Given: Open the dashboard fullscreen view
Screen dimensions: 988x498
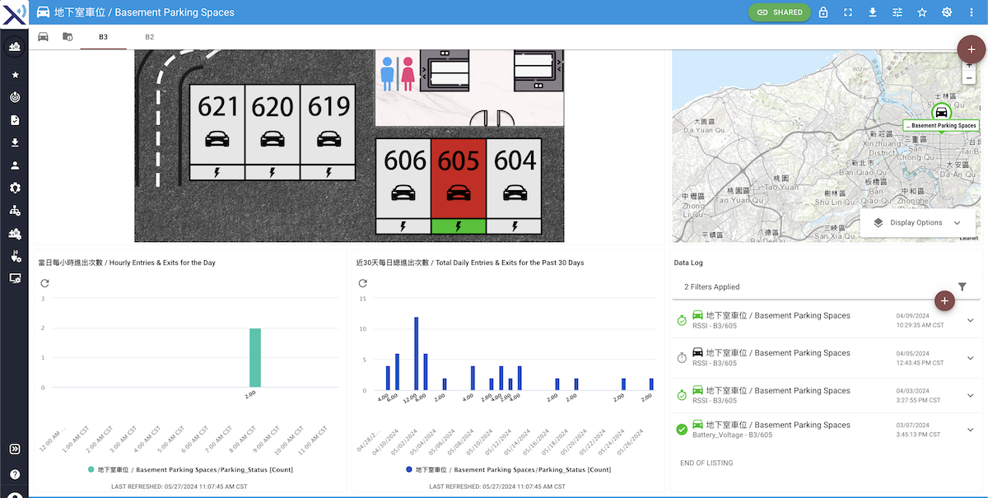Looking at the screenshot, I should [847, 12].
